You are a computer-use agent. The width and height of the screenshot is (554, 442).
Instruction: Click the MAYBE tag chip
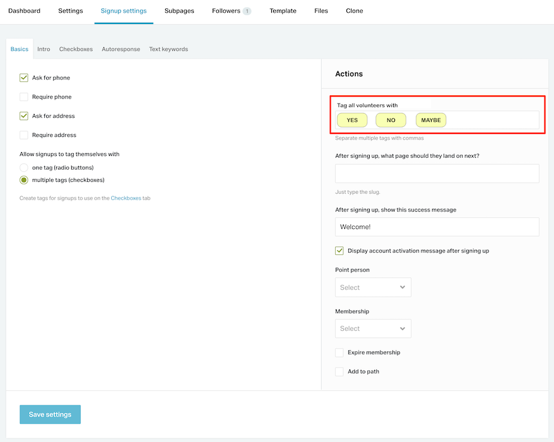click(431, 120)
